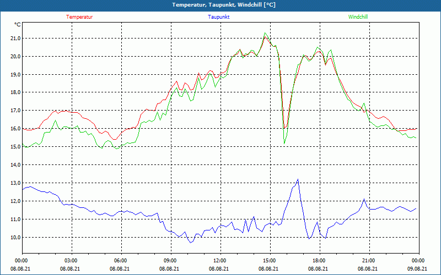Click the '21:00' time label
The image size is (441, 275).
pos(368,261)
